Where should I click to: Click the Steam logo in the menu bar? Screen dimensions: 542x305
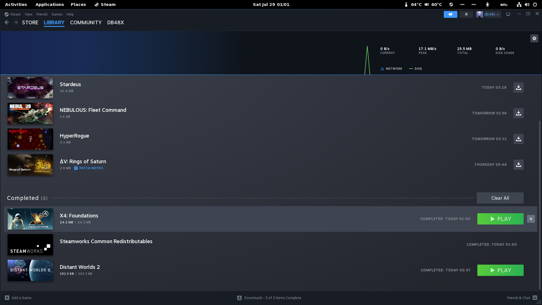pyautogui.click(x=6, y=14)
